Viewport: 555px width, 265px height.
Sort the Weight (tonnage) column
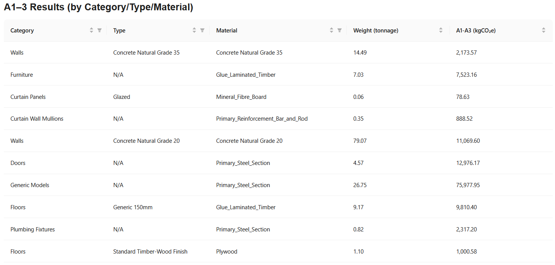pos(440,30)
